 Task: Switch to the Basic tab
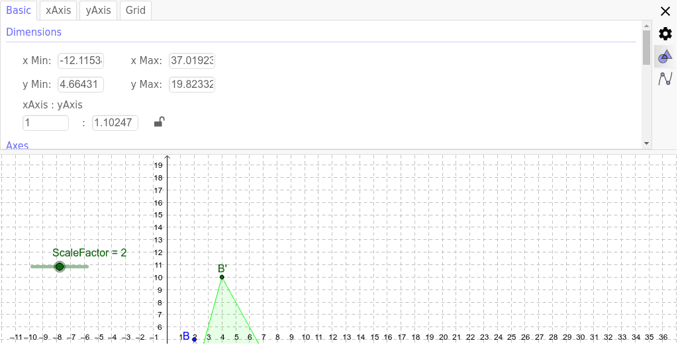[x=19, y=11]
